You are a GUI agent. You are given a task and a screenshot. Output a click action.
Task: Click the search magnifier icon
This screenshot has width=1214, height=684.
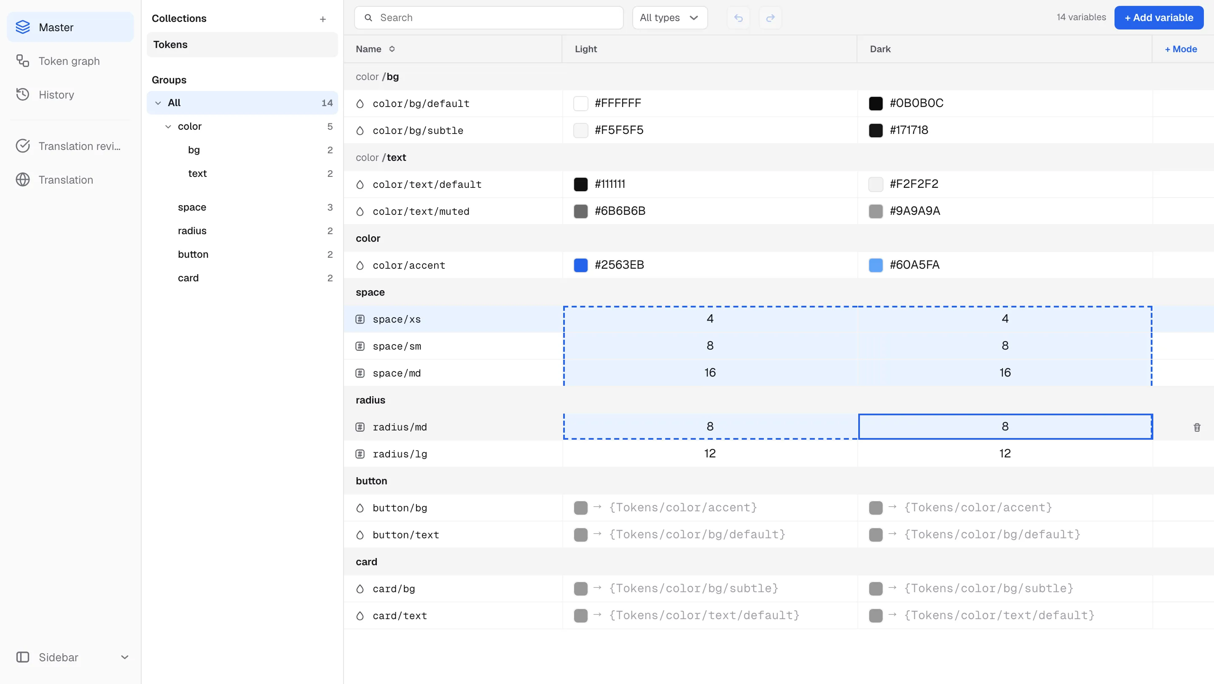click(x=368, y=18)
